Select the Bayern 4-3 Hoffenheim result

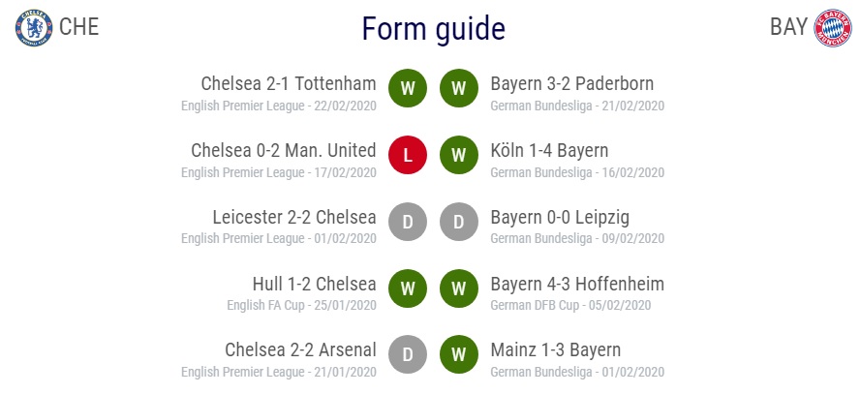coord(577,284)
